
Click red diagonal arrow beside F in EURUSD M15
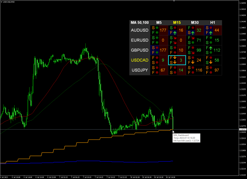point(175,43)
